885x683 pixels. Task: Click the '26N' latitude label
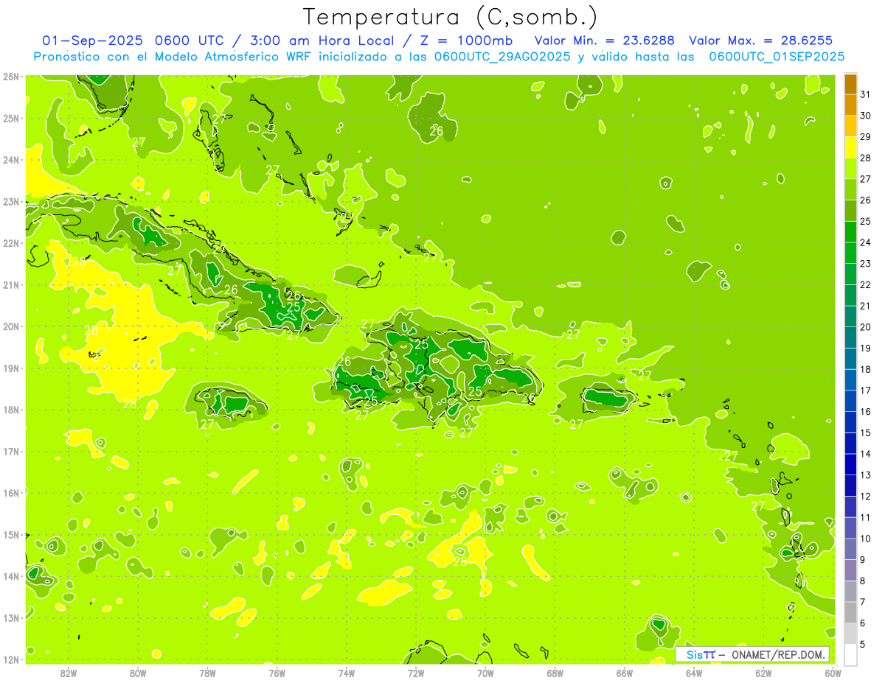[10, 77]
